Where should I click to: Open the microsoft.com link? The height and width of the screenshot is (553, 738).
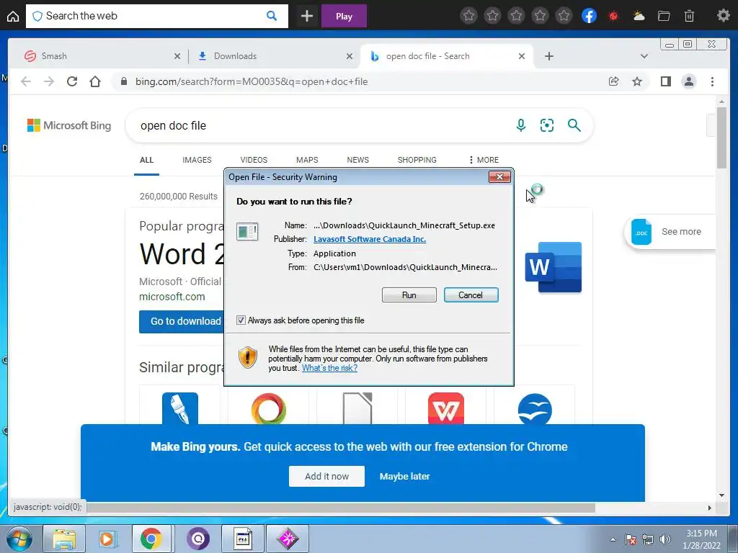172,297
